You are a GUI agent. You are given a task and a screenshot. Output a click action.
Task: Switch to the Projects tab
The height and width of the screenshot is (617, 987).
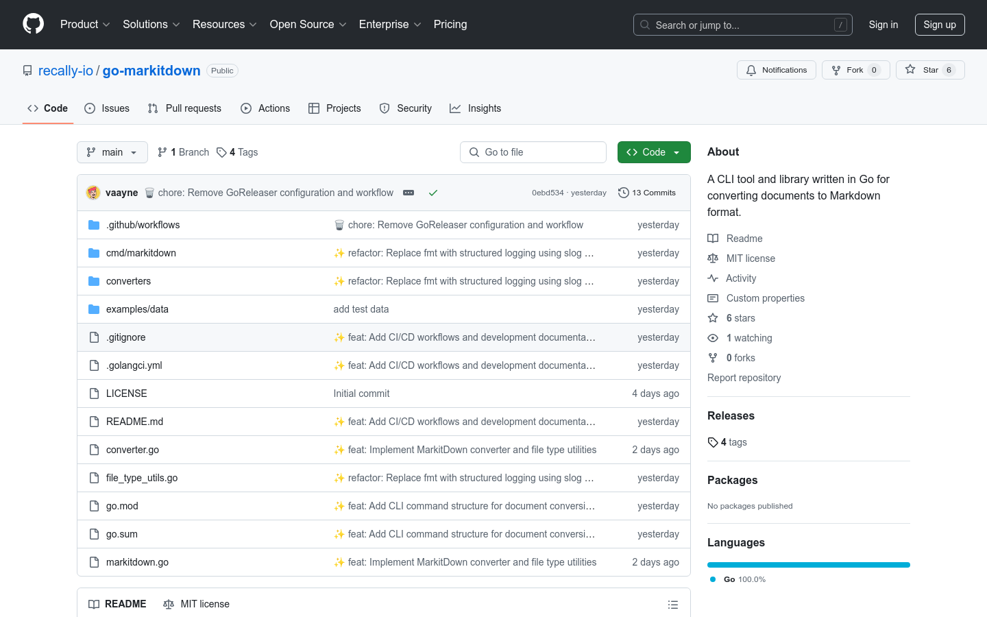(x=334, y=108)
